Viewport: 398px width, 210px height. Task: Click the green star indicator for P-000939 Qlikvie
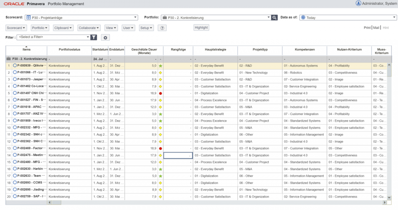point(161,66)
